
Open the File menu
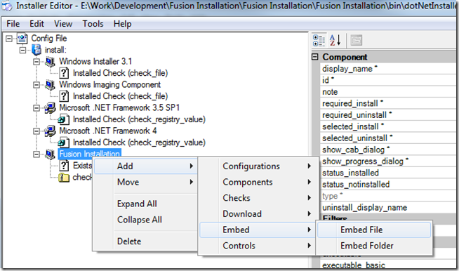coord(13,24)
